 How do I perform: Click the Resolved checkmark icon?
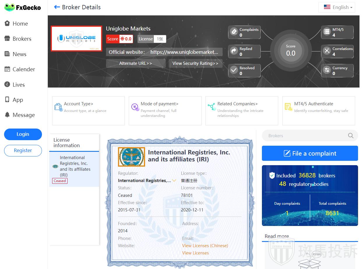[x=234, y=70]
